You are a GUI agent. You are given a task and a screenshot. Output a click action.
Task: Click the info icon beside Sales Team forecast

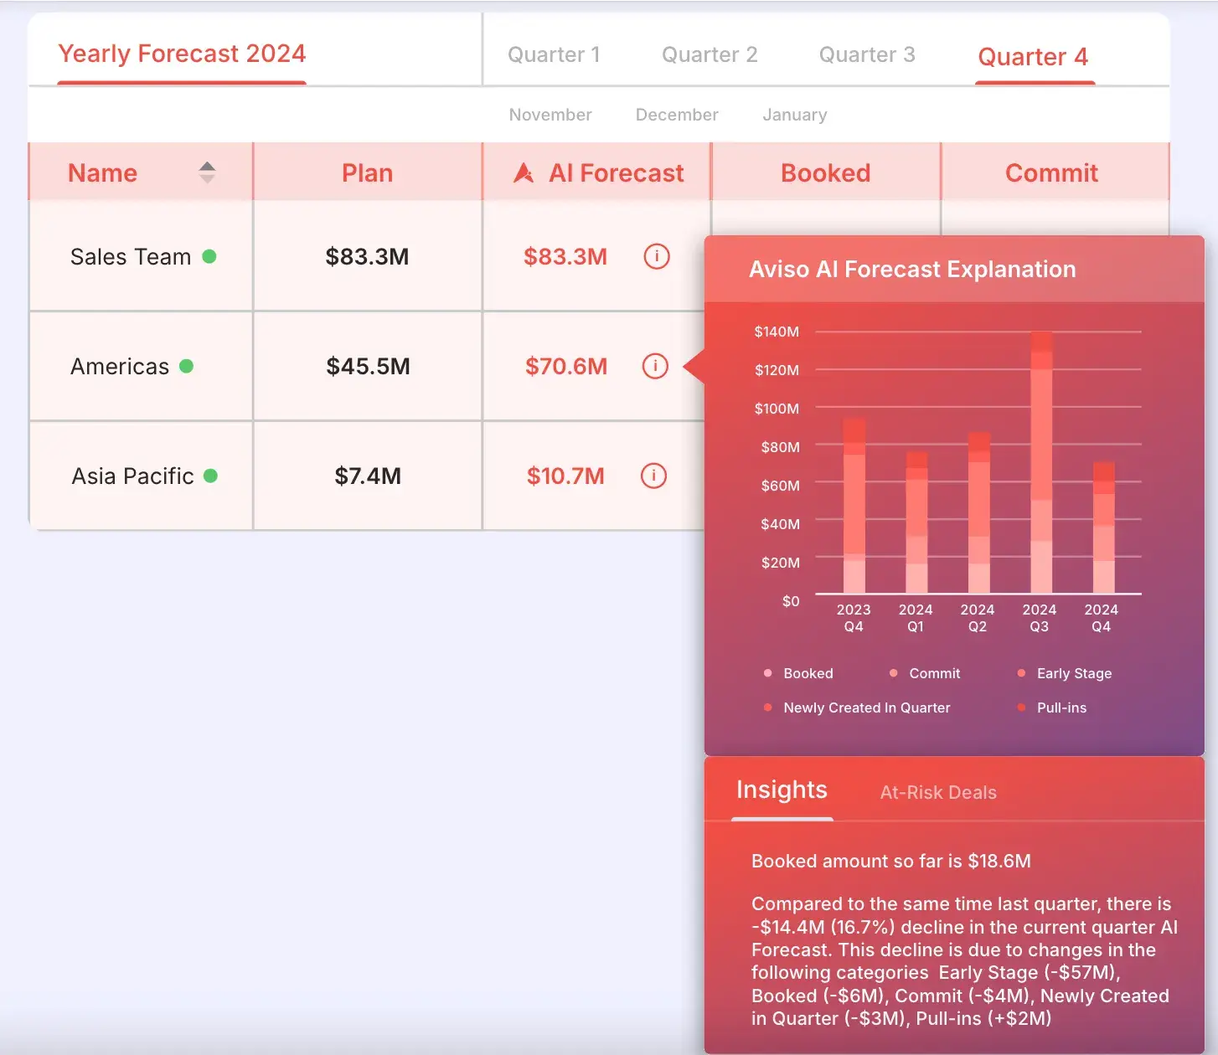(x=656, y=256)
